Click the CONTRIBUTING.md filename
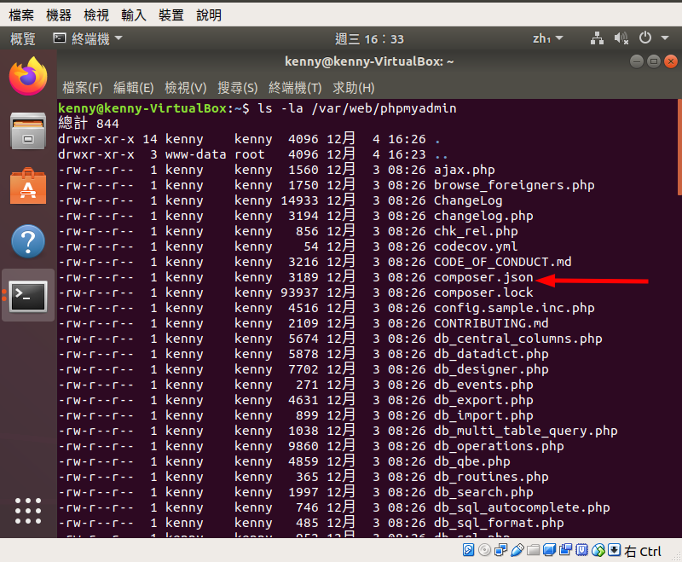 (491, 323)
